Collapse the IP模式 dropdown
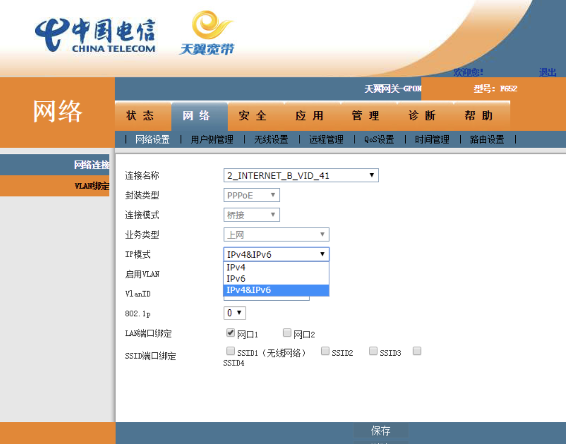Screen dimensions: 566x444 276,254
